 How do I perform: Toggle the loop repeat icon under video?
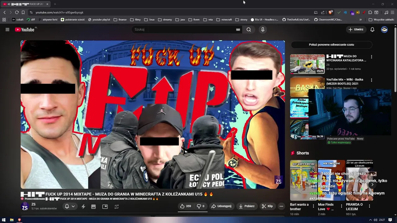(x=117, y=207)
